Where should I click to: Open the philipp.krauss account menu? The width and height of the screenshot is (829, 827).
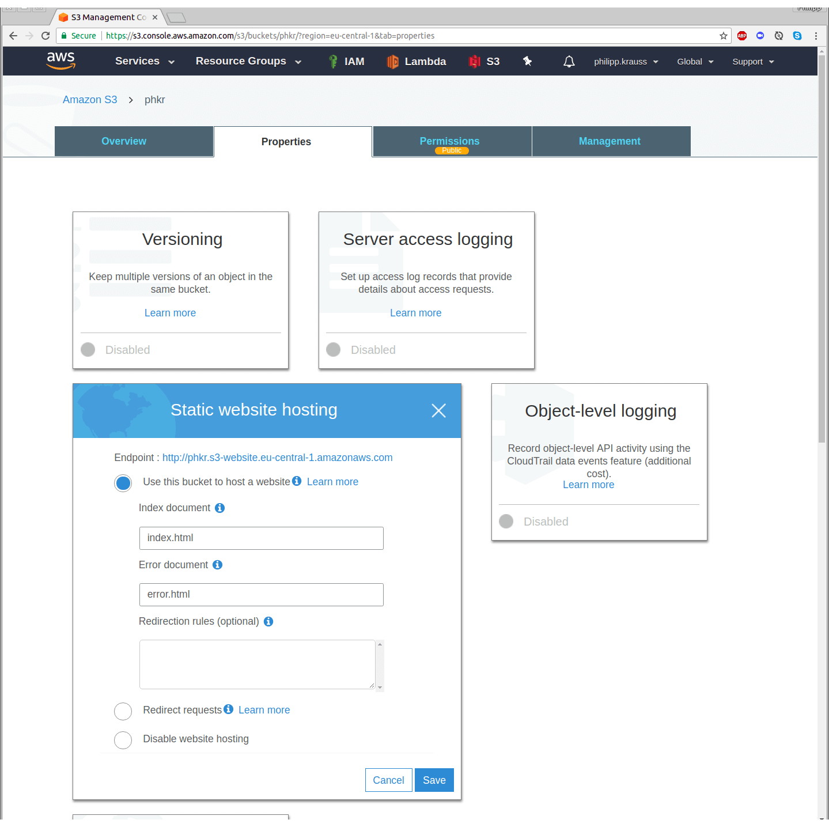pos(626,62)
